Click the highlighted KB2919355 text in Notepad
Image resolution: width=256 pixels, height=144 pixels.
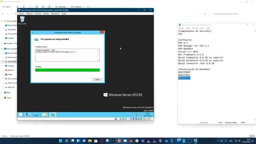click(184, 78)
